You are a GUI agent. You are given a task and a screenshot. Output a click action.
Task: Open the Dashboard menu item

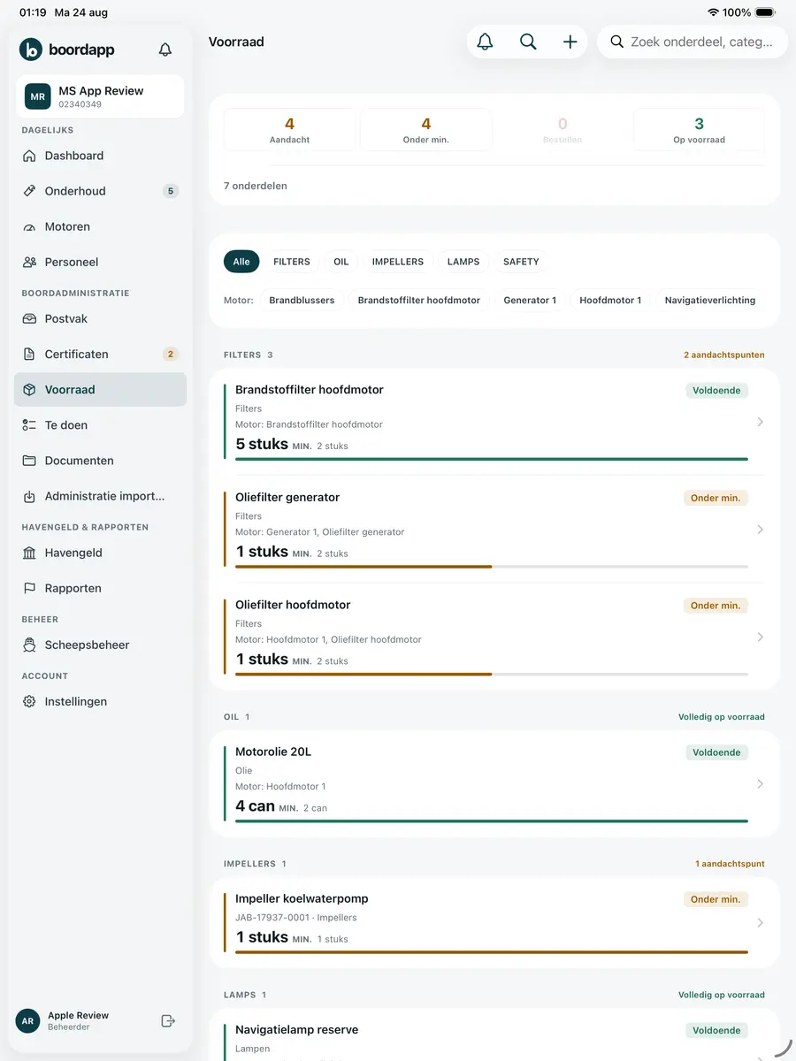[x=100, y=156]
